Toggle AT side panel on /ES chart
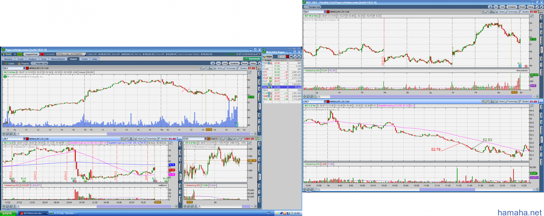 [x=259, y=159]
